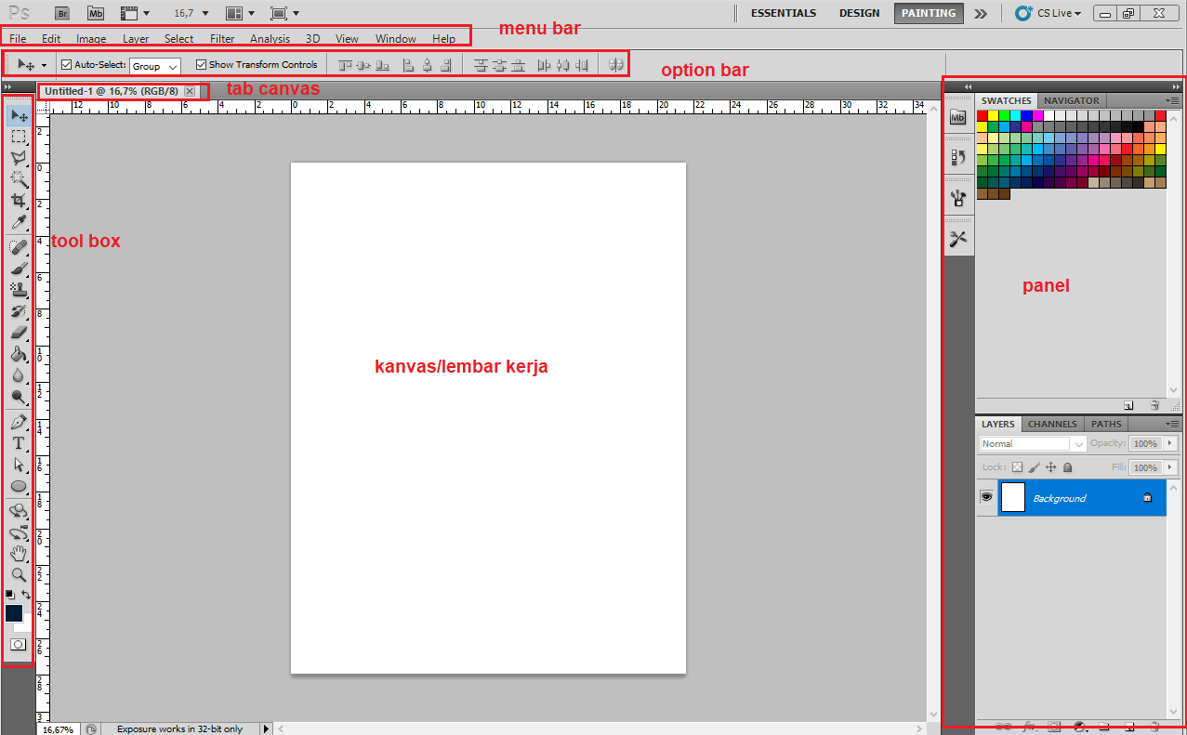Switch to the Essentials workspace
Image resolution: width=1187 pixels, height=735 pixels.
pyautogui.click(x=784, y=13)
